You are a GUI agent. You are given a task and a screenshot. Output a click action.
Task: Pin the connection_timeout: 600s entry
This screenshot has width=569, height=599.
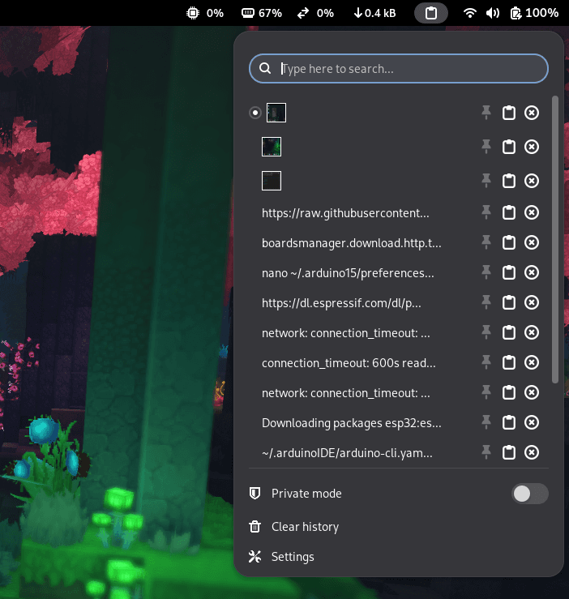486,362
